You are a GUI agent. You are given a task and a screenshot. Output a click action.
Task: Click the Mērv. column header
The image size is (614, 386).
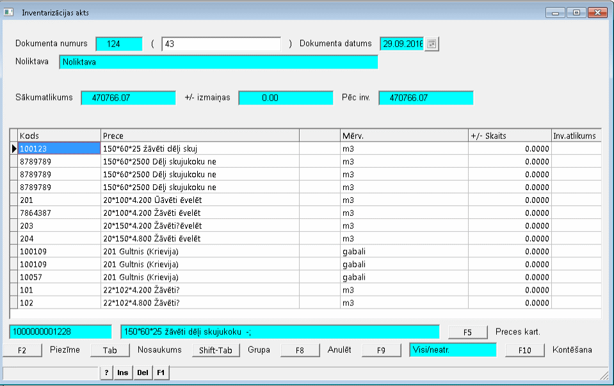[x=404, y=136]
